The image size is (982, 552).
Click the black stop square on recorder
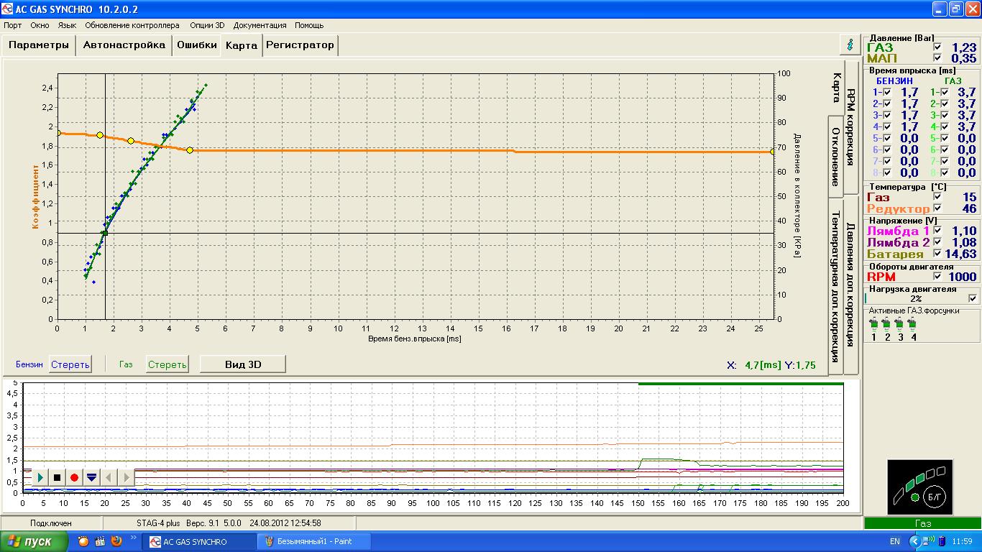[x=58, y=477]
